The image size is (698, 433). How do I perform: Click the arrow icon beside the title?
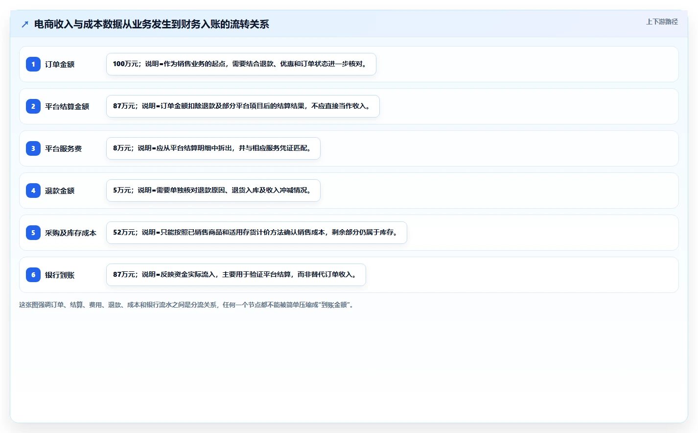25,24
